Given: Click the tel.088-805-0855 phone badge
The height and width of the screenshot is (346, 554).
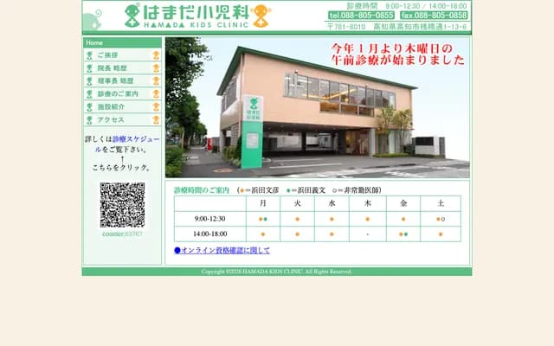Looking at the screenshot, I should [361, 16].
